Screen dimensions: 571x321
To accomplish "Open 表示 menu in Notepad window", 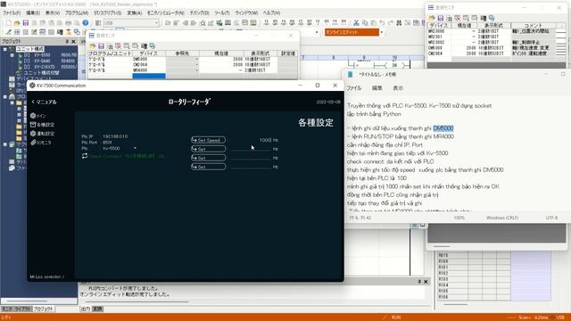I will coord(398,88).
